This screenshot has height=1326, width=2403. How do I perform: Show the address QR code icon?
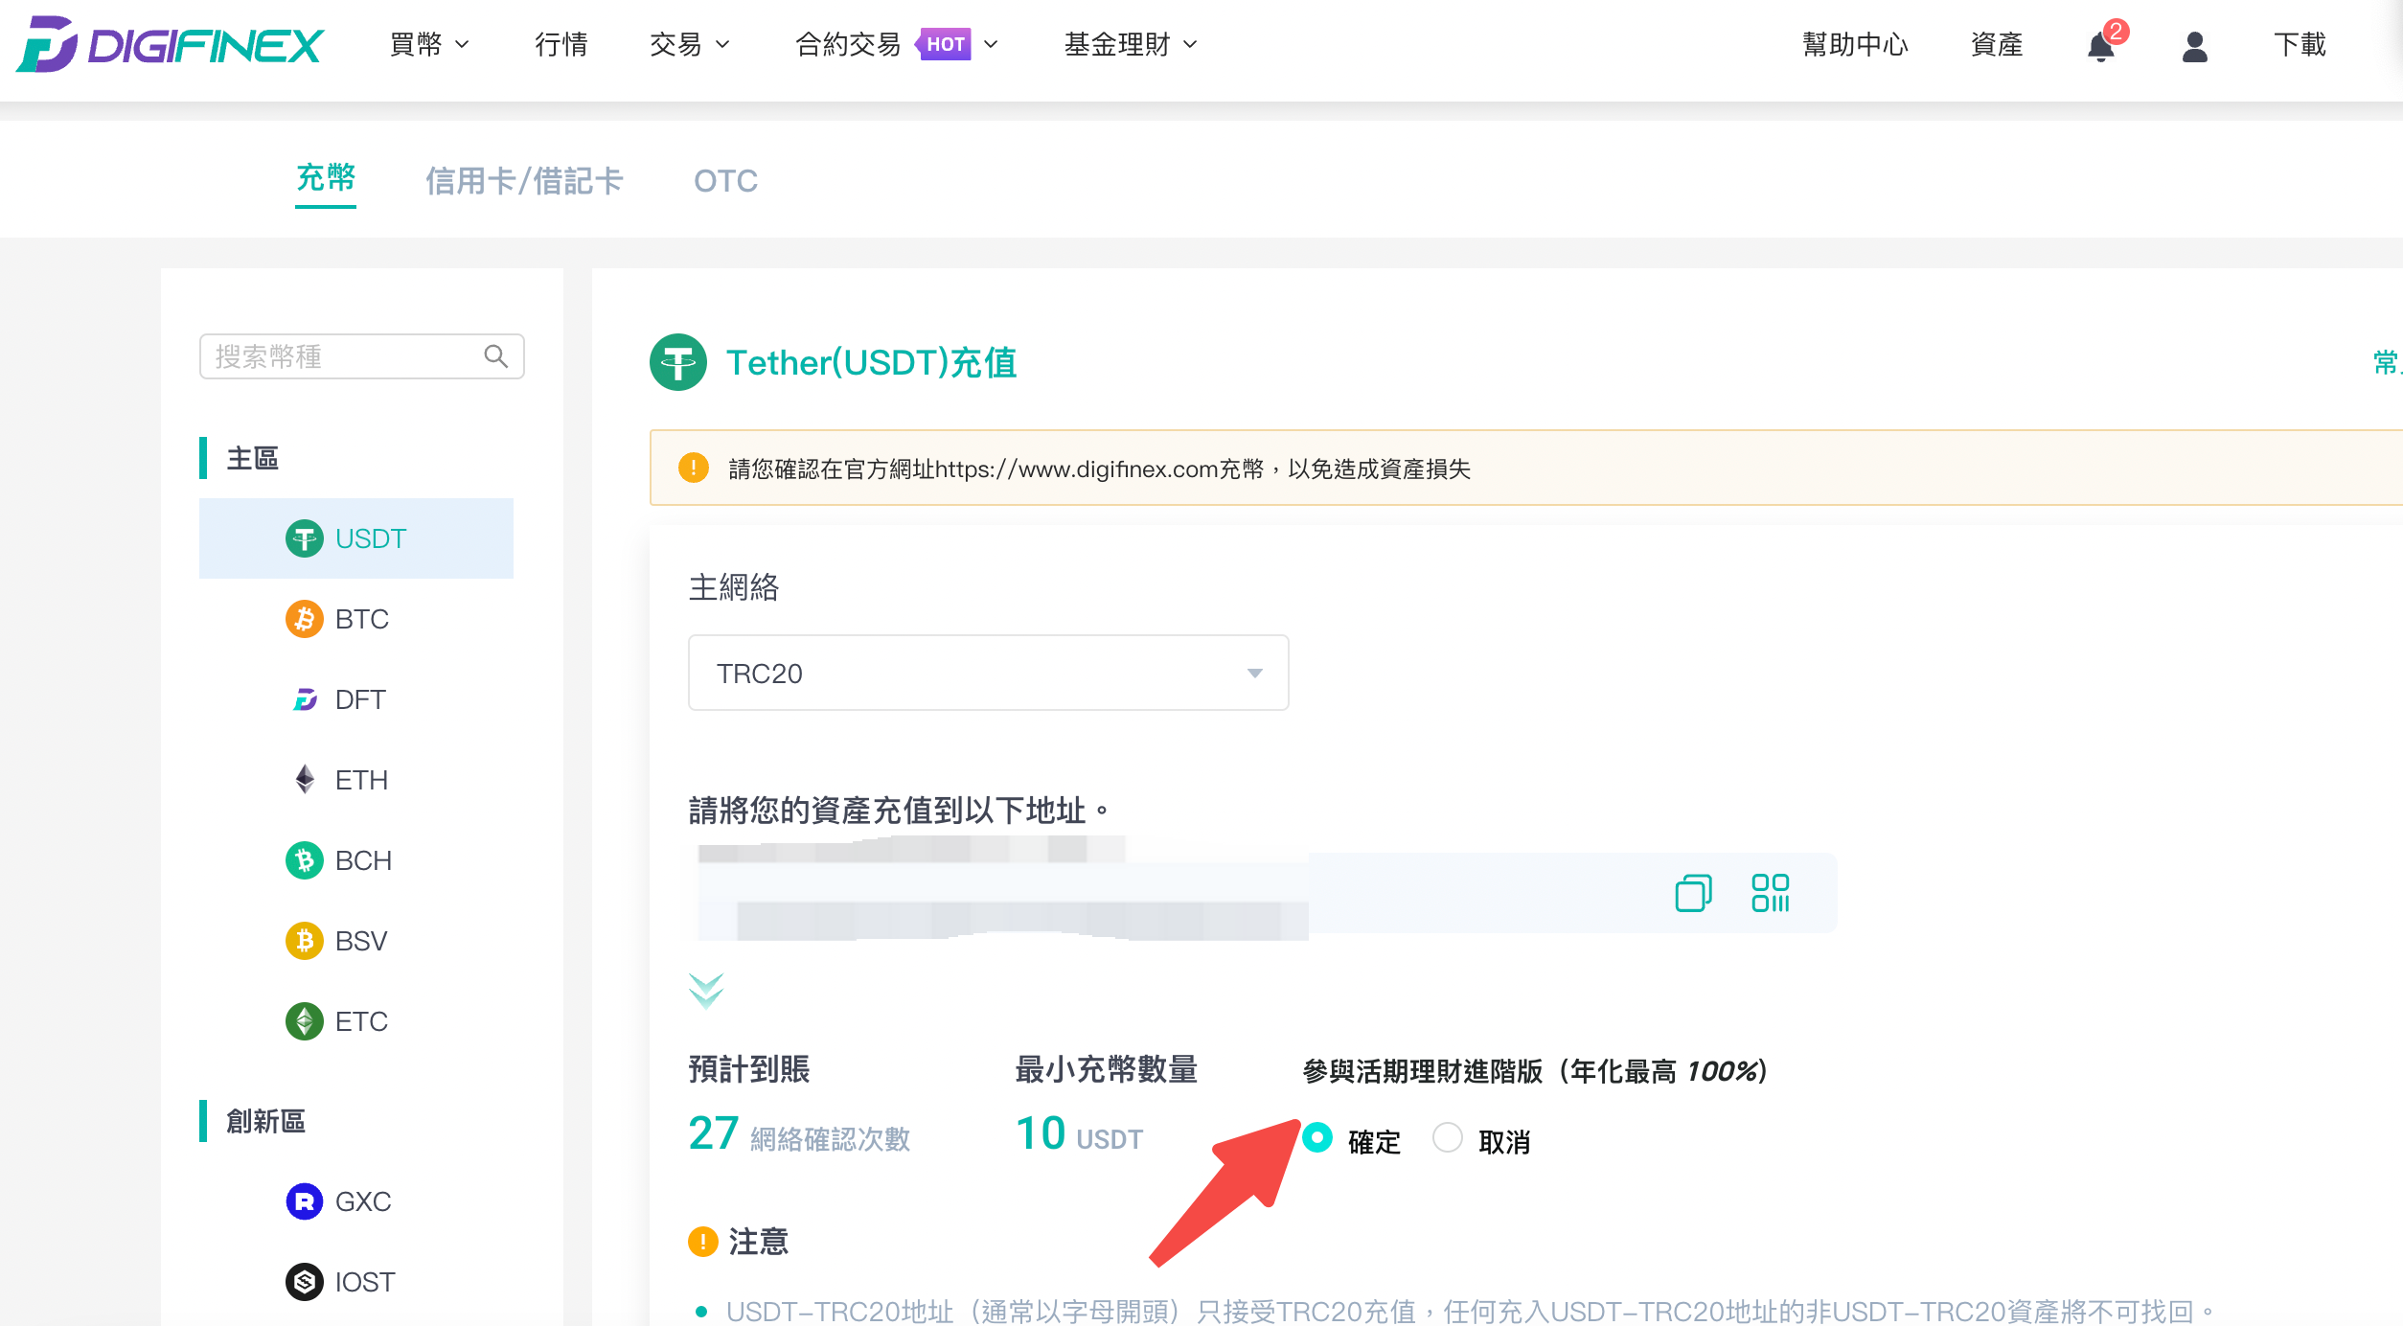[1771, 893]
